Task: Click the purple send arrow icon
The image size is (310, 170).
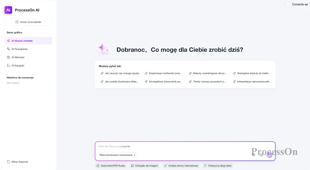Action: [x=269, y=155]
